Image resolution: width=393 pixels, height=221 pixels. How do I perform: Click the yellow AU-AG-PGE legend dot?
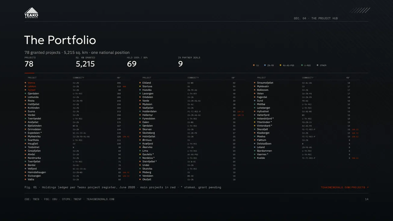[x=280, y=65]
